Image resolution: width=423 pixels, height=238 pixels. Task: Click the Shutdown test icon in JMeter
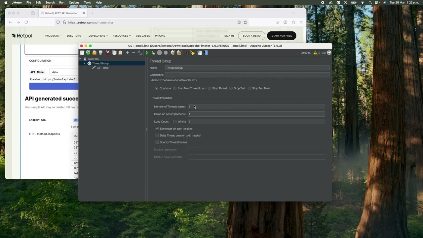(x=166, y=53)
